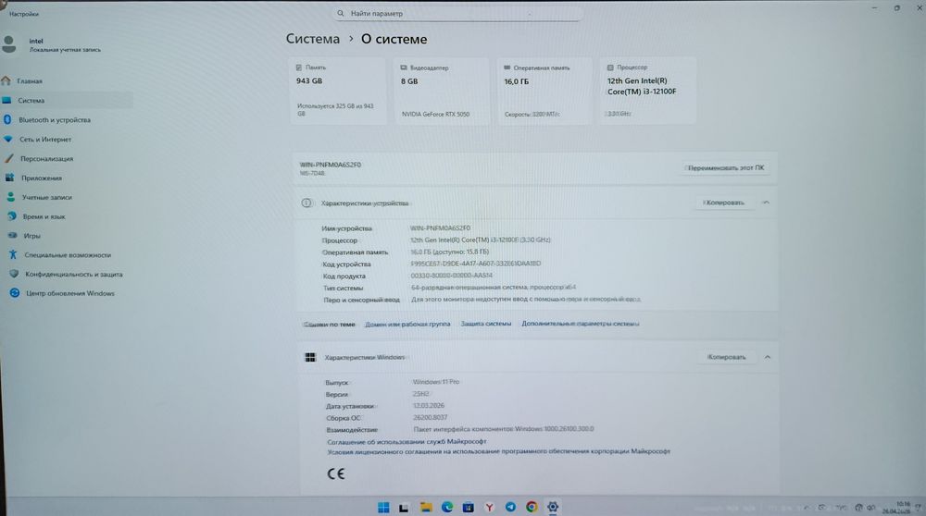Viewport: 926px width, 516px height.
Task: Open Учетные записи person icon
Action: point(10,197)
